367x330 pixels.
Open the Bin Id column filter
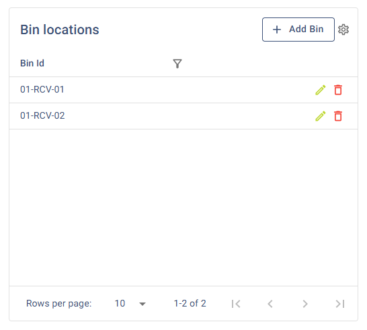(177, 64)
